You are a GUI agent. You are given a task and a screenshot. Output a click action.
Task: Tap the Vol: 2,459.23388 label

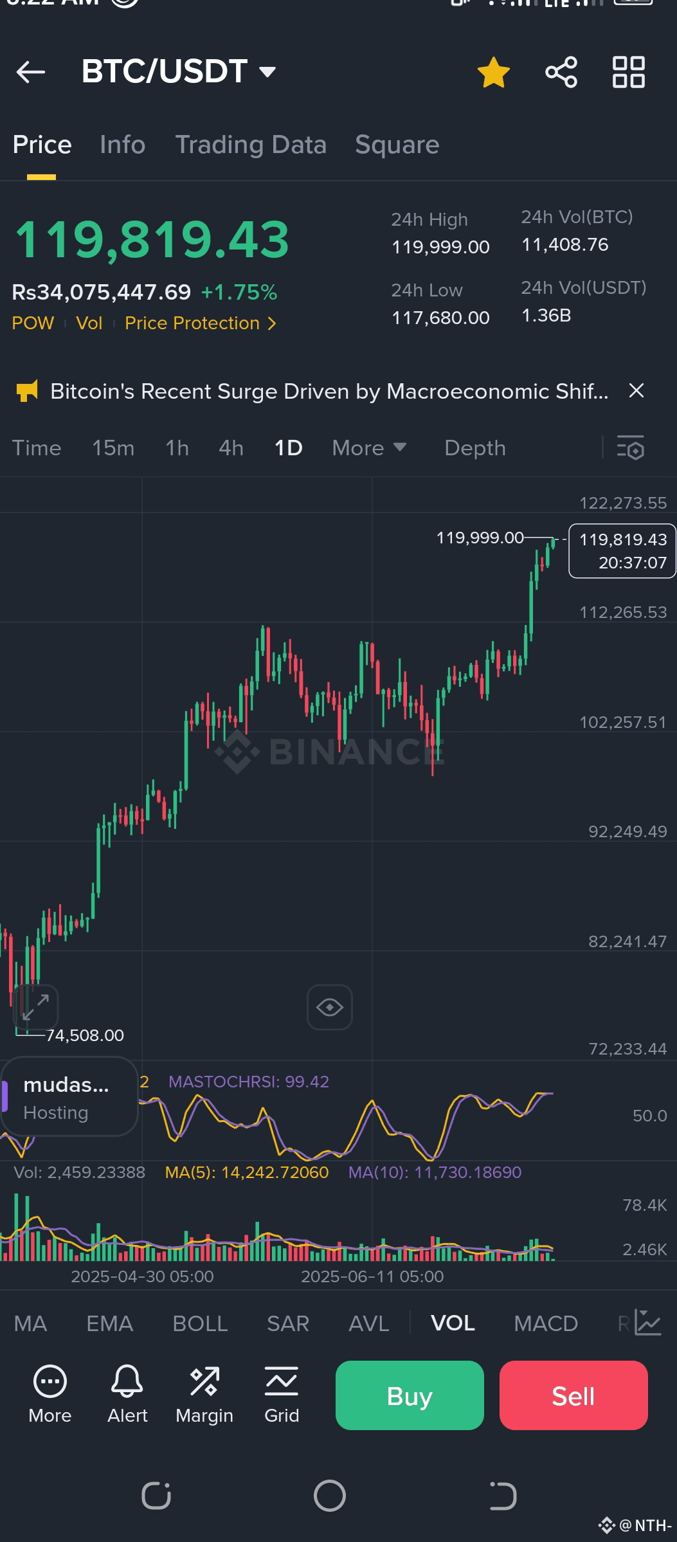coord(80,1172)
